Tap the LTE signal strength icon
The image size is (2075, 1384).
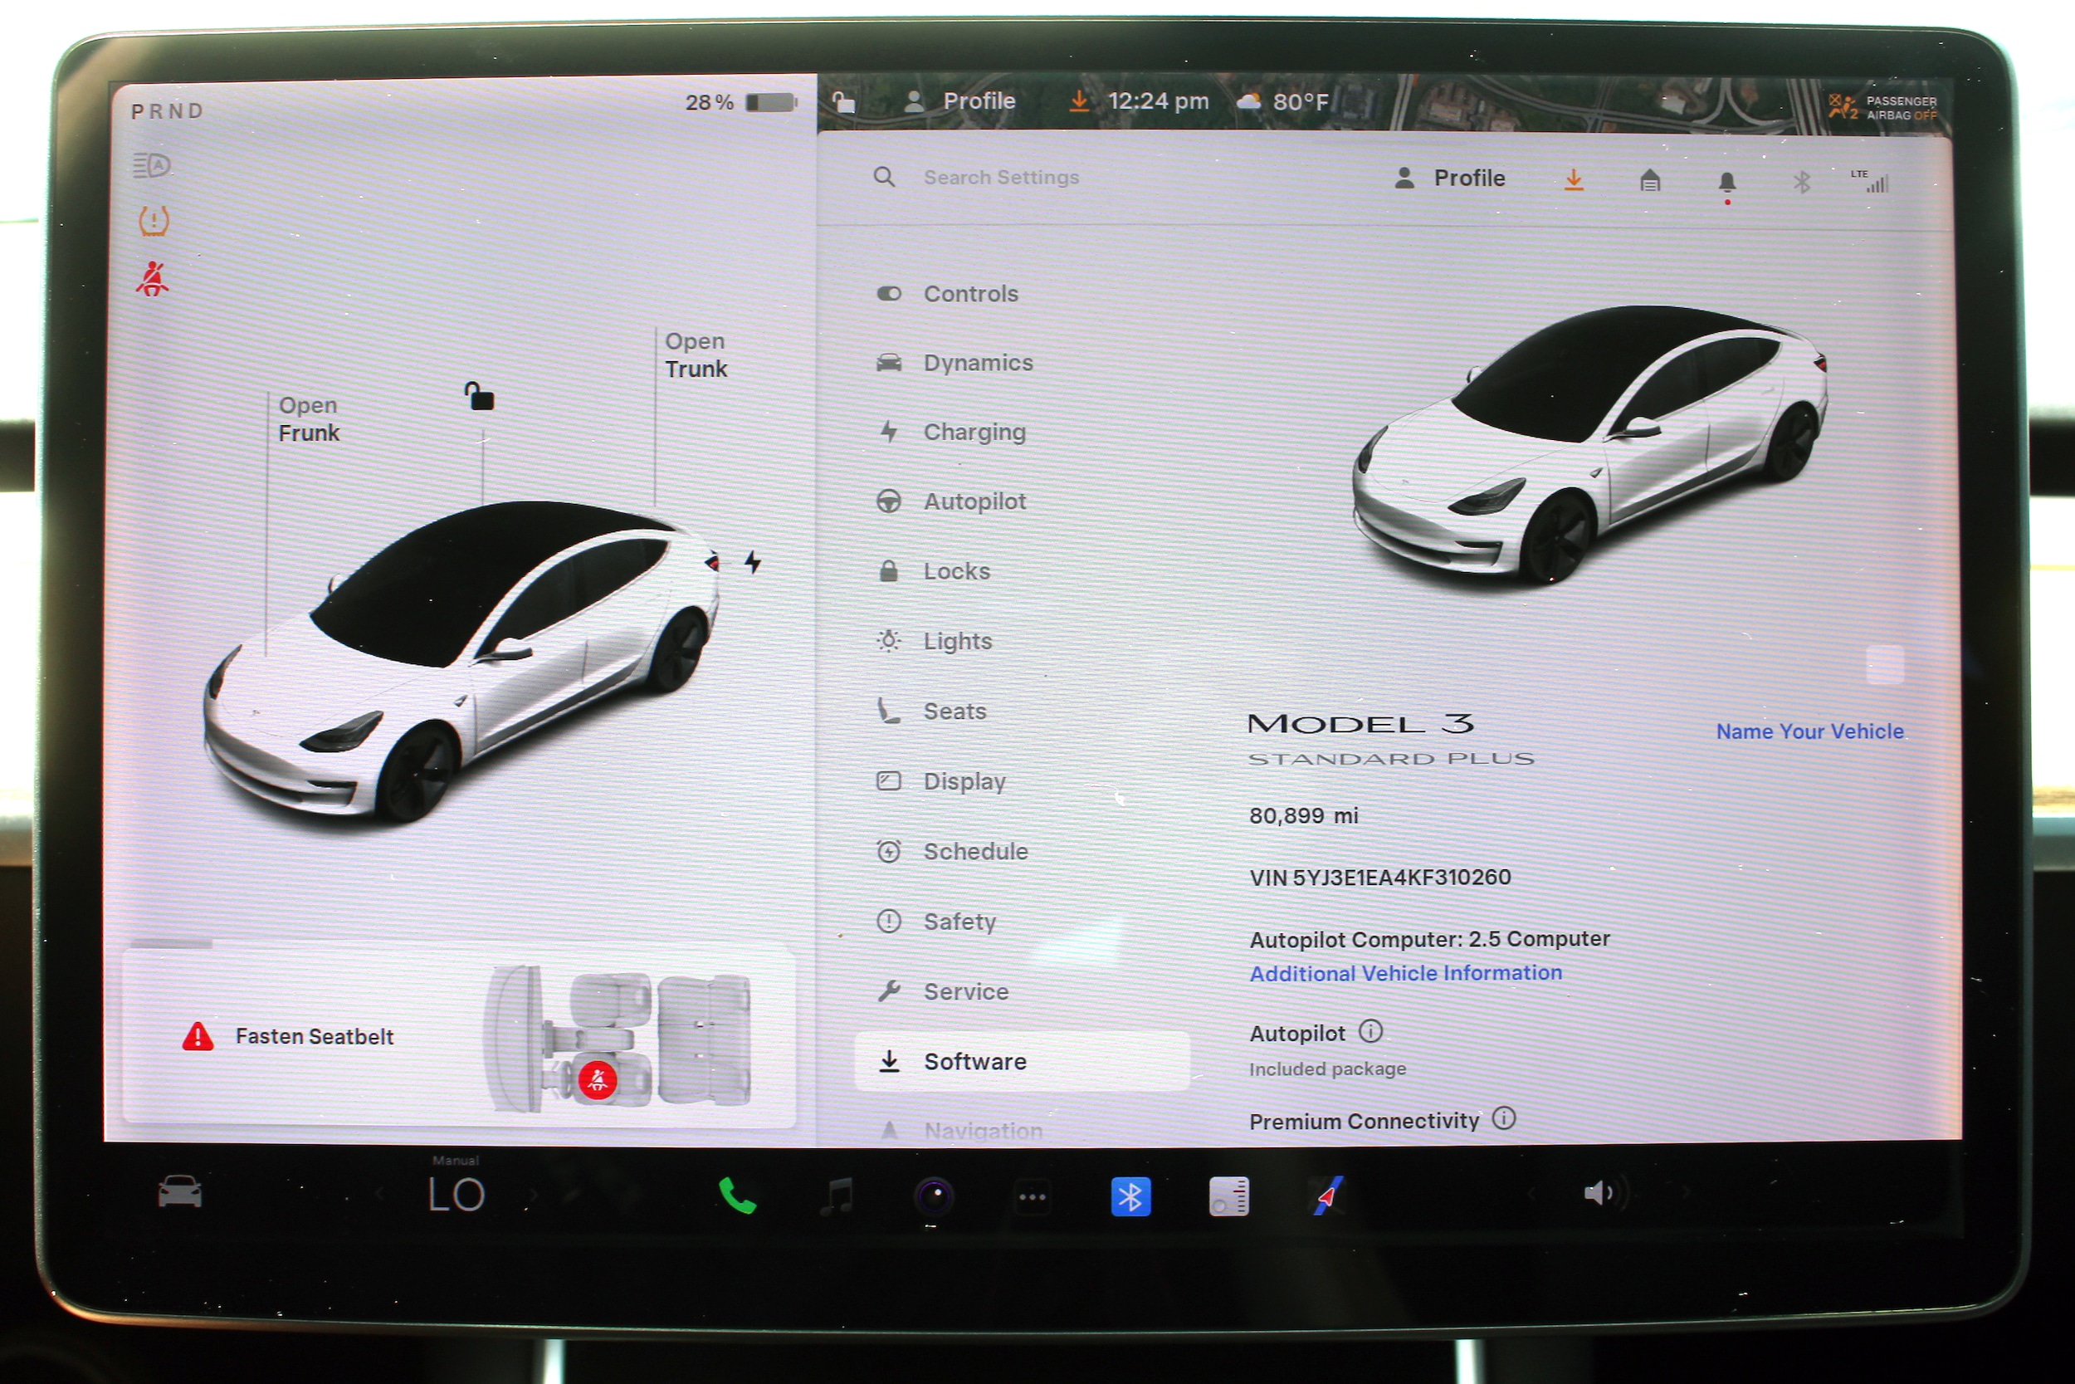coord(1869,181)
